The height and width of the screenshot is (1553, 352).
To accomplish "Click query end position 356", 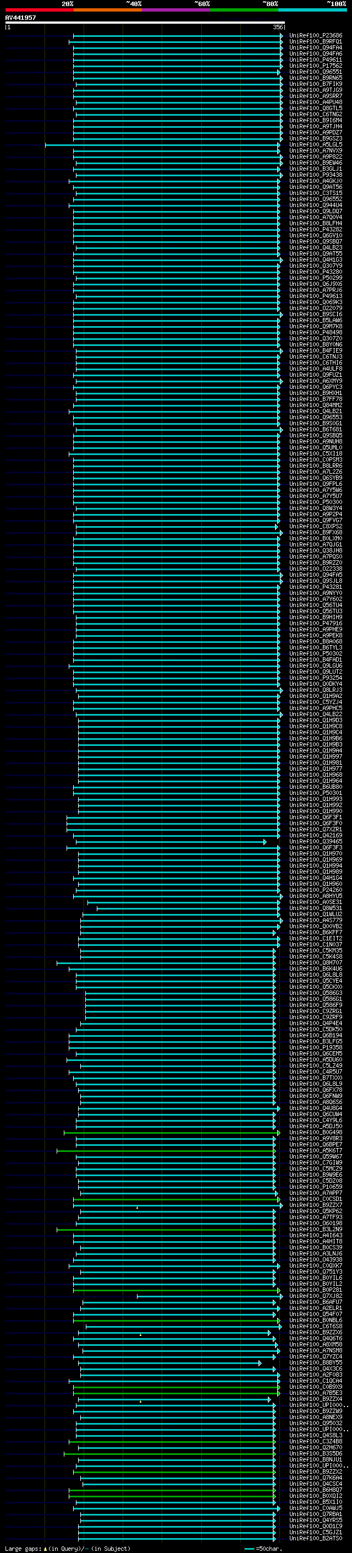I will (x=278, y=27).
